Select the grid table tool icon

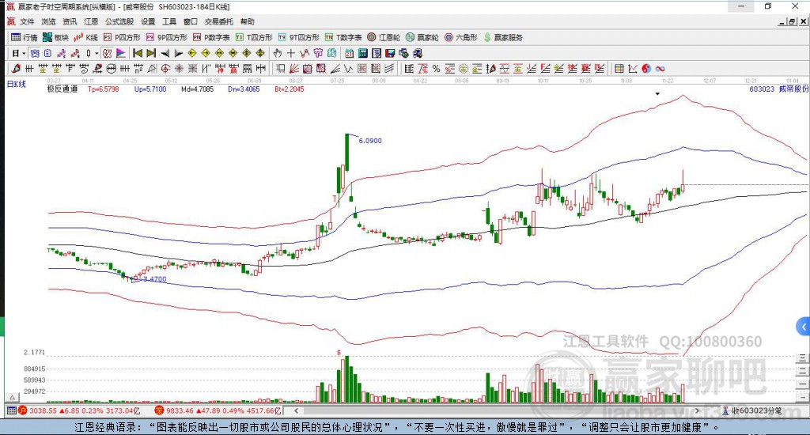click(x=619, y=68)
